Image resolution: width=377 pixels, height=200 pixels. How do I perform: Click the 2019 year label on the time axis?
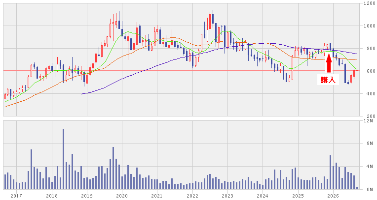pos(87,196)
